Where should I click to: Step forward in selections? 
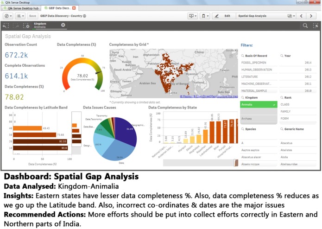pos(16,25)
